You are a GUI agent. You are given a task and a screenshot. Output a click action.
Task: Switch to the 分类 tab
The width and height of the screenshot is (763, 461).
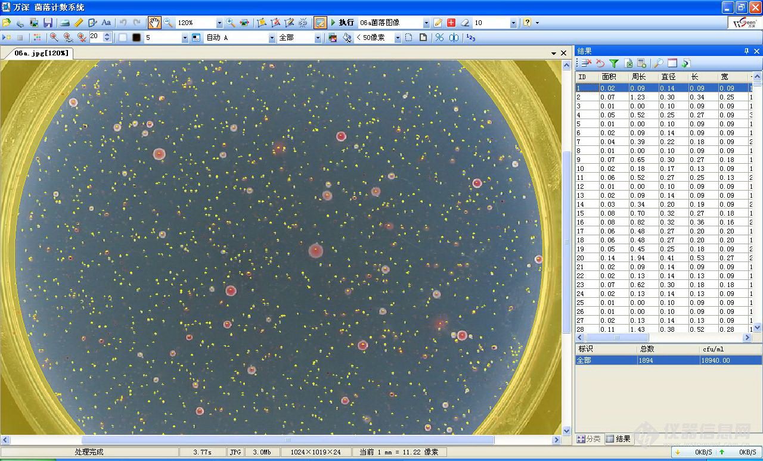click(x=589, y=439)
